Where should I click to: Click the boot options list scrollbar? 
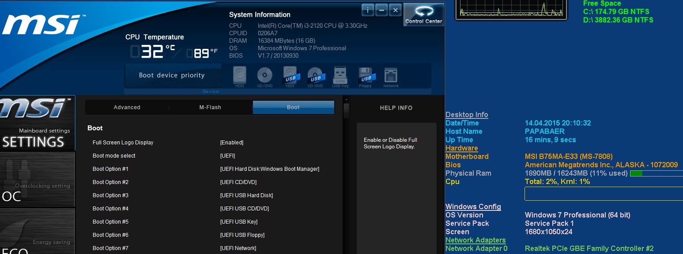[x=346, y=111]
